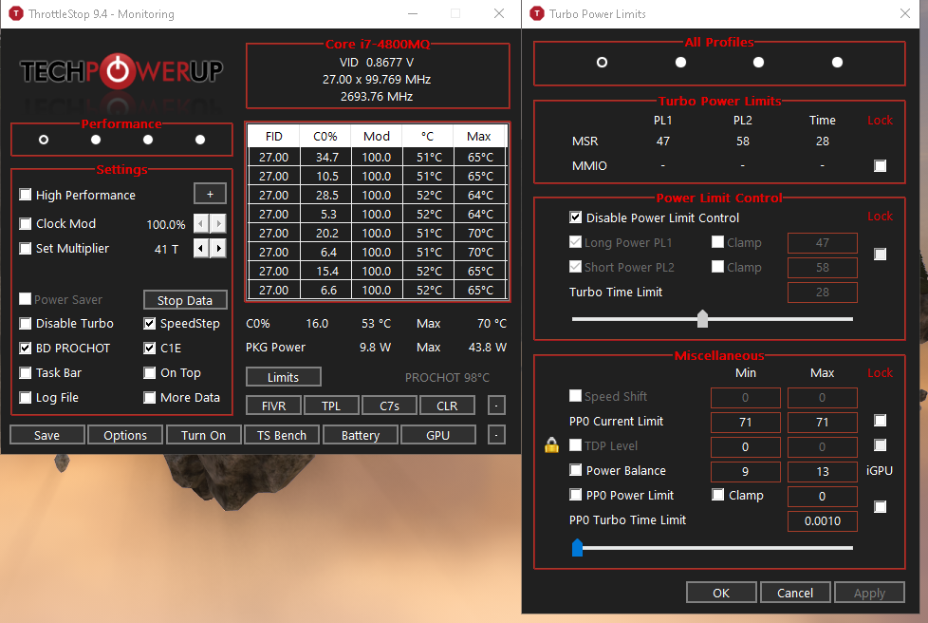The height and width of the screenshot is (623, 928).
Task: Cancel the Turbo Power Limits dialog
Action: (x=795, y=593)
